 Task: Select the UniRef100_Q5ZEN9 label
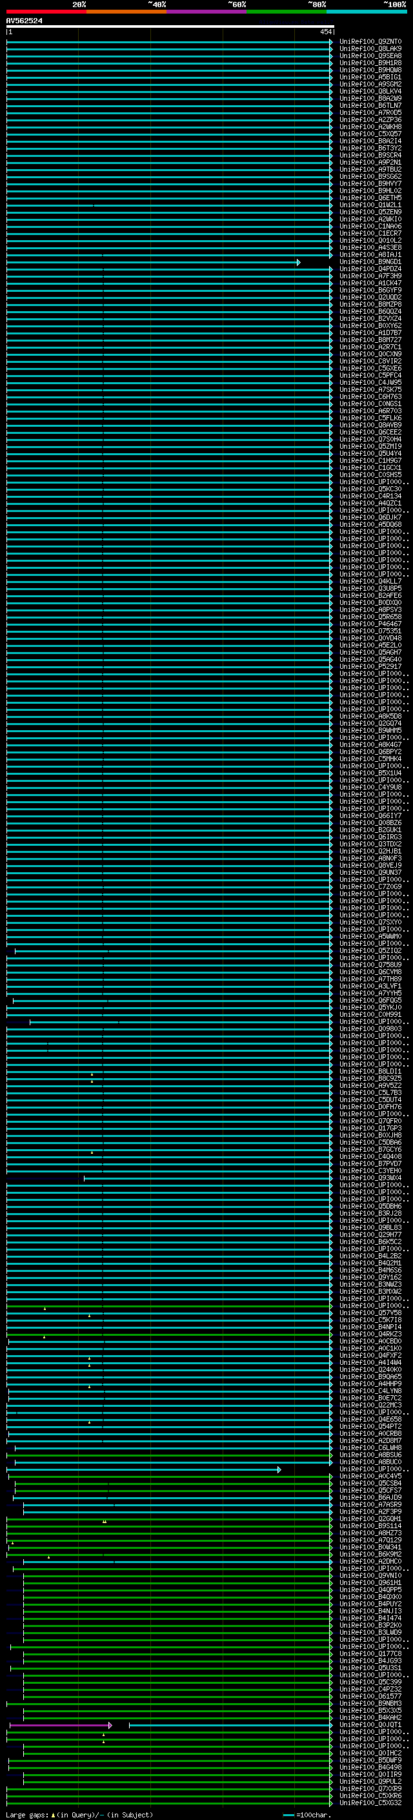click(x=370, y=212)
